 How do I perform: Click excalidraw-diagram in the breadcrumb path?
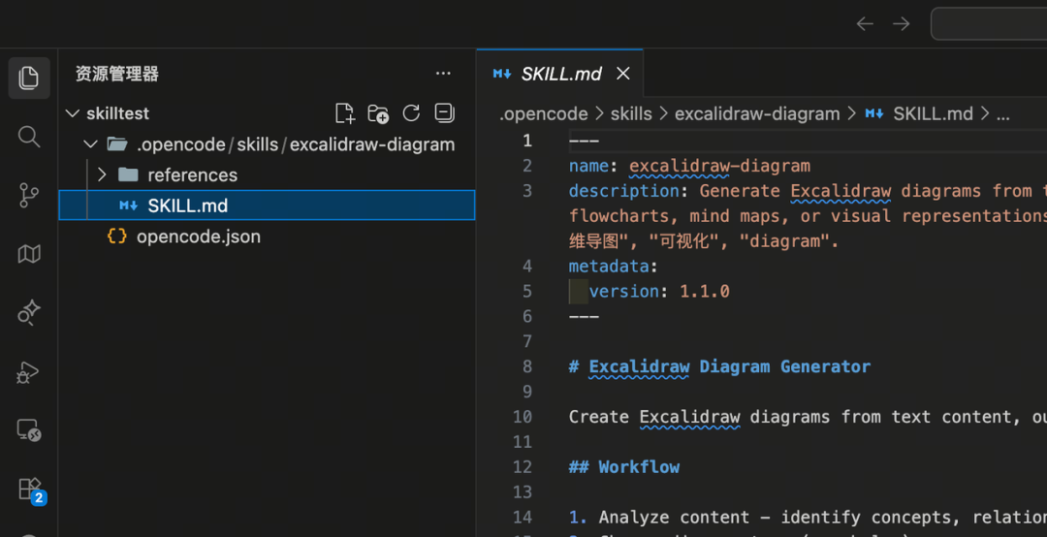click(757, 113)
